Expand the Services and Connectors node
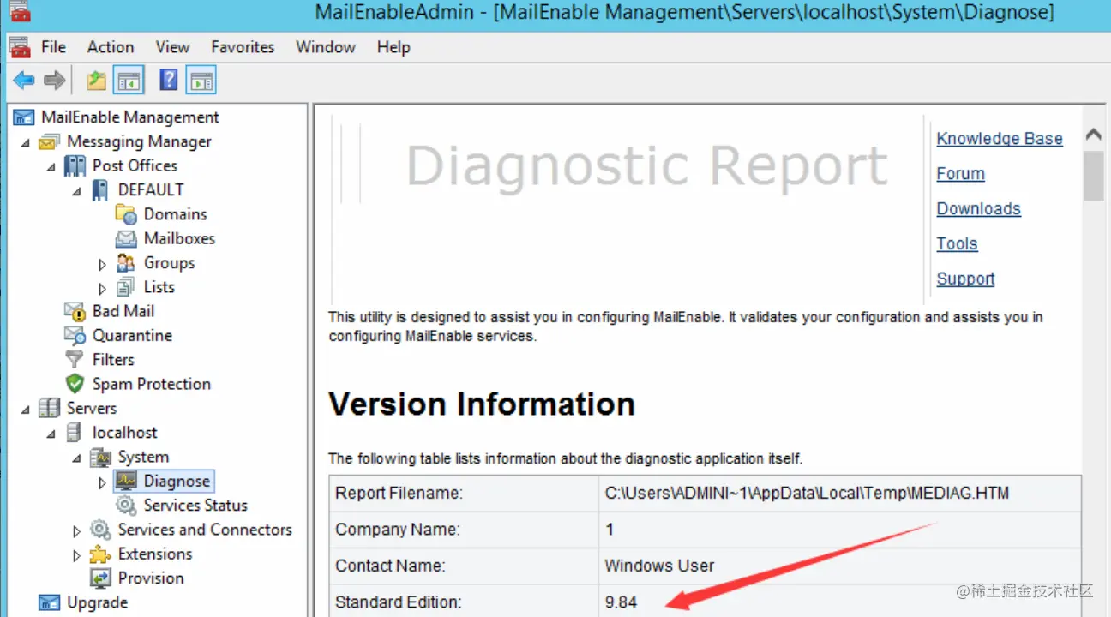Image resolution: width=1111 pixels, height=617 pixels. tap(77, 530)
